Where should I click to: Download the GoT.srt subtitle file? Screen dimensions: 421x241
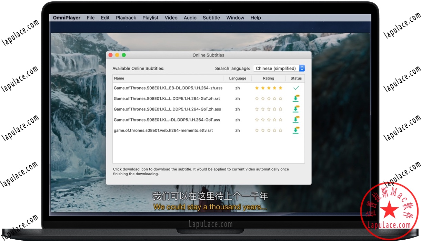(x=295, y=98)
